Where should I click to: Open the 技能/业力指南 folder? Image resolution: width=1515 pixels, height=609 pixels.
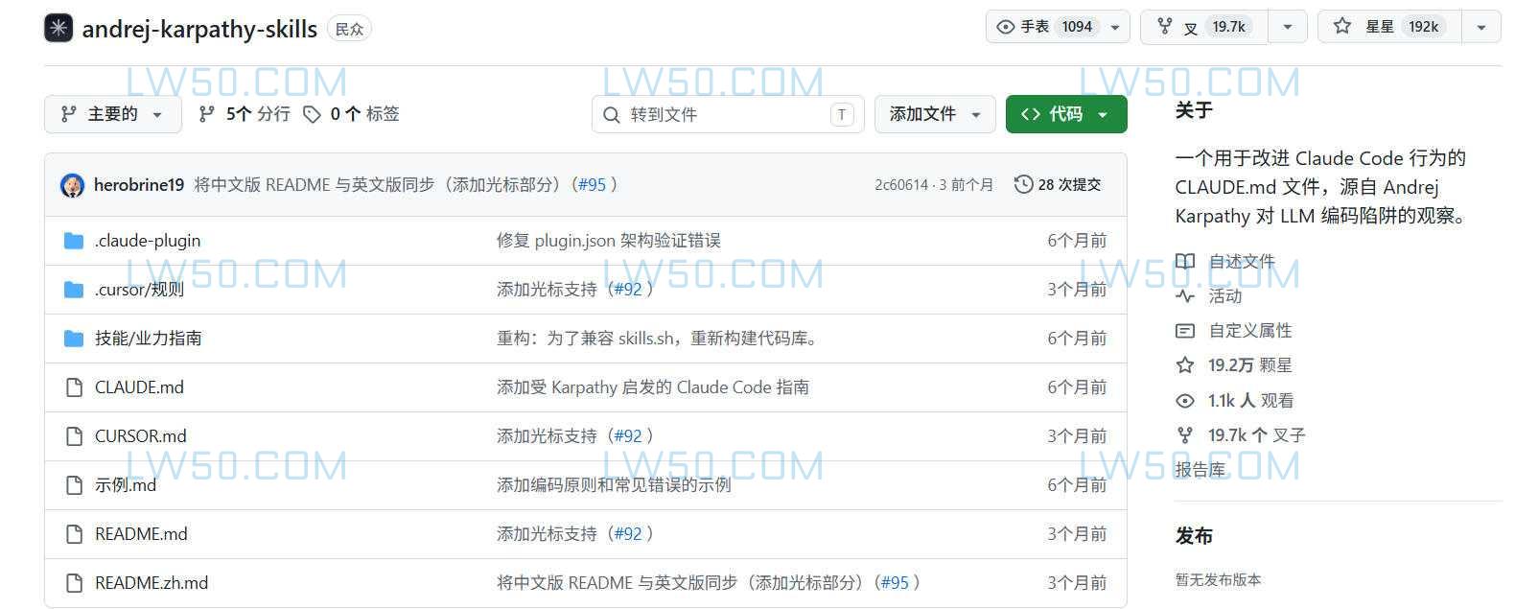(x=148, y=339)
